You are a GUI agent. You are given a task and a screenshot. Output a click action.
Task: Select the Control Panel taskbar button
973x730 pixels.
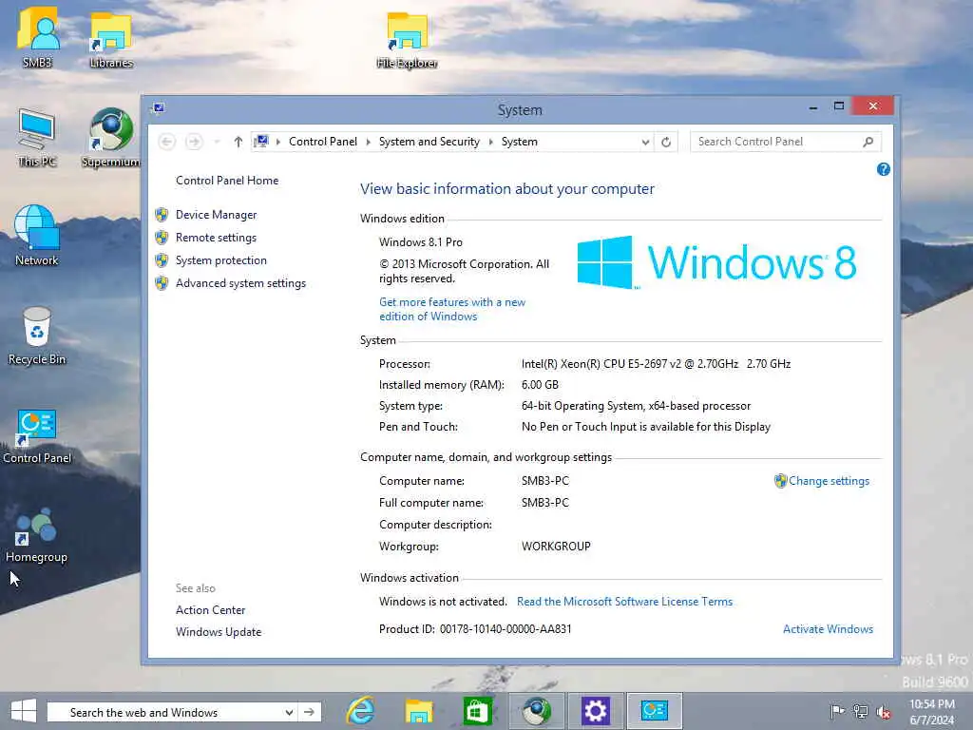point(654,711)
